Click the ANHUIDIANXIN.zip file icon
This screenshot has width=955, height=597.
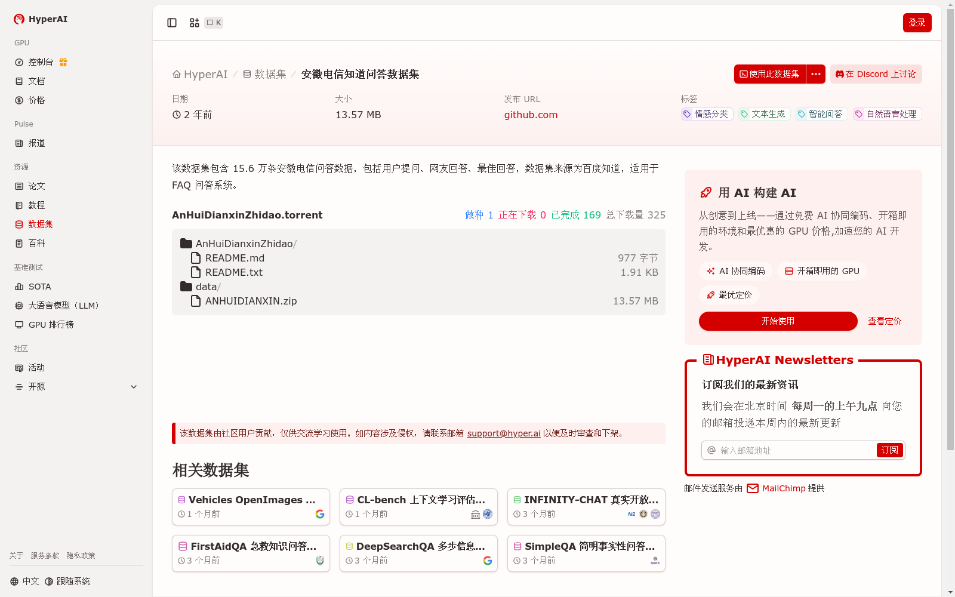pyautogui.click(x=196, y=301)
